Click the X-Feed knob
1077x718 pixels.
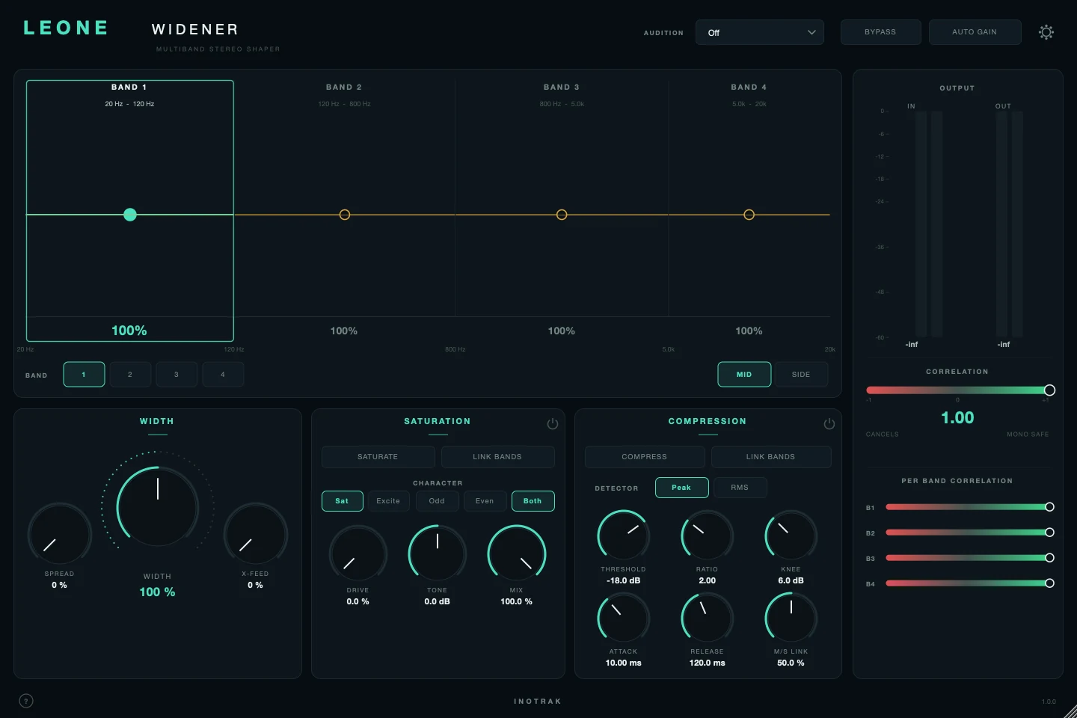click(x=256, y=534)
